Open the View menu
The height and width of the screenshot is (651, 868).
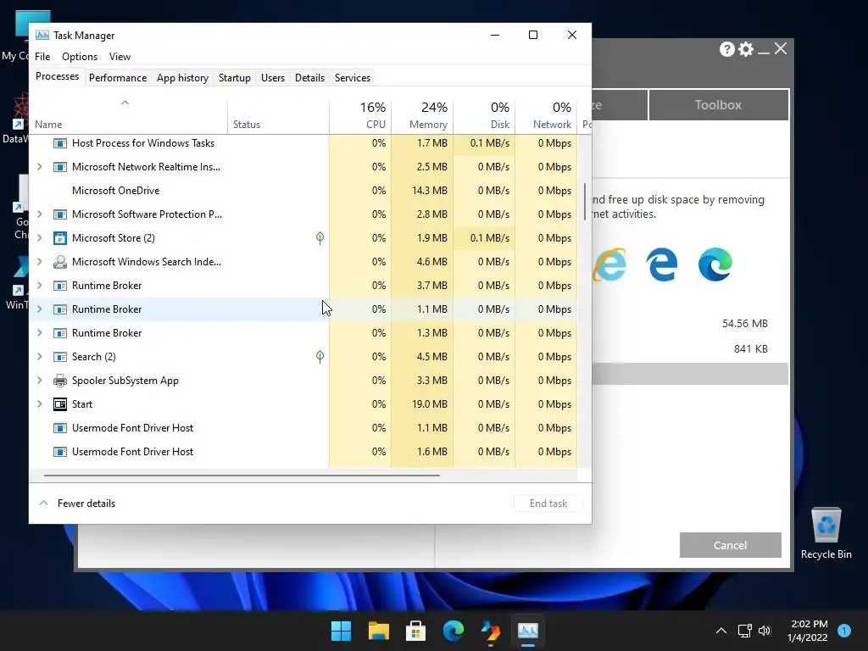(120, 57)
